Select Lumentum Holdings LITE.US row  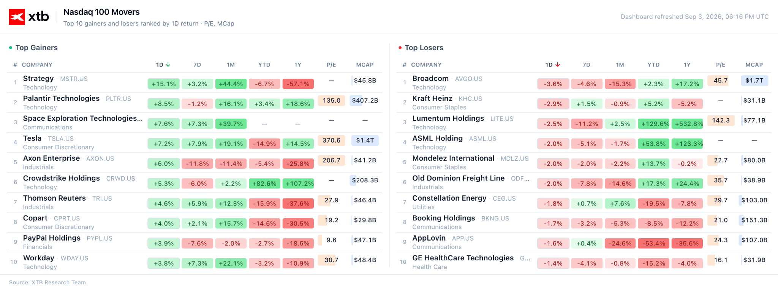click(x=584, y=122)
